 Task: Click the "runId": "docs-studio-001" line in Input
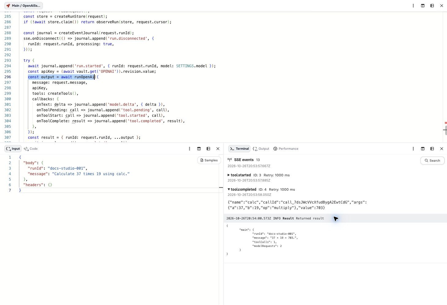point(58,168)
